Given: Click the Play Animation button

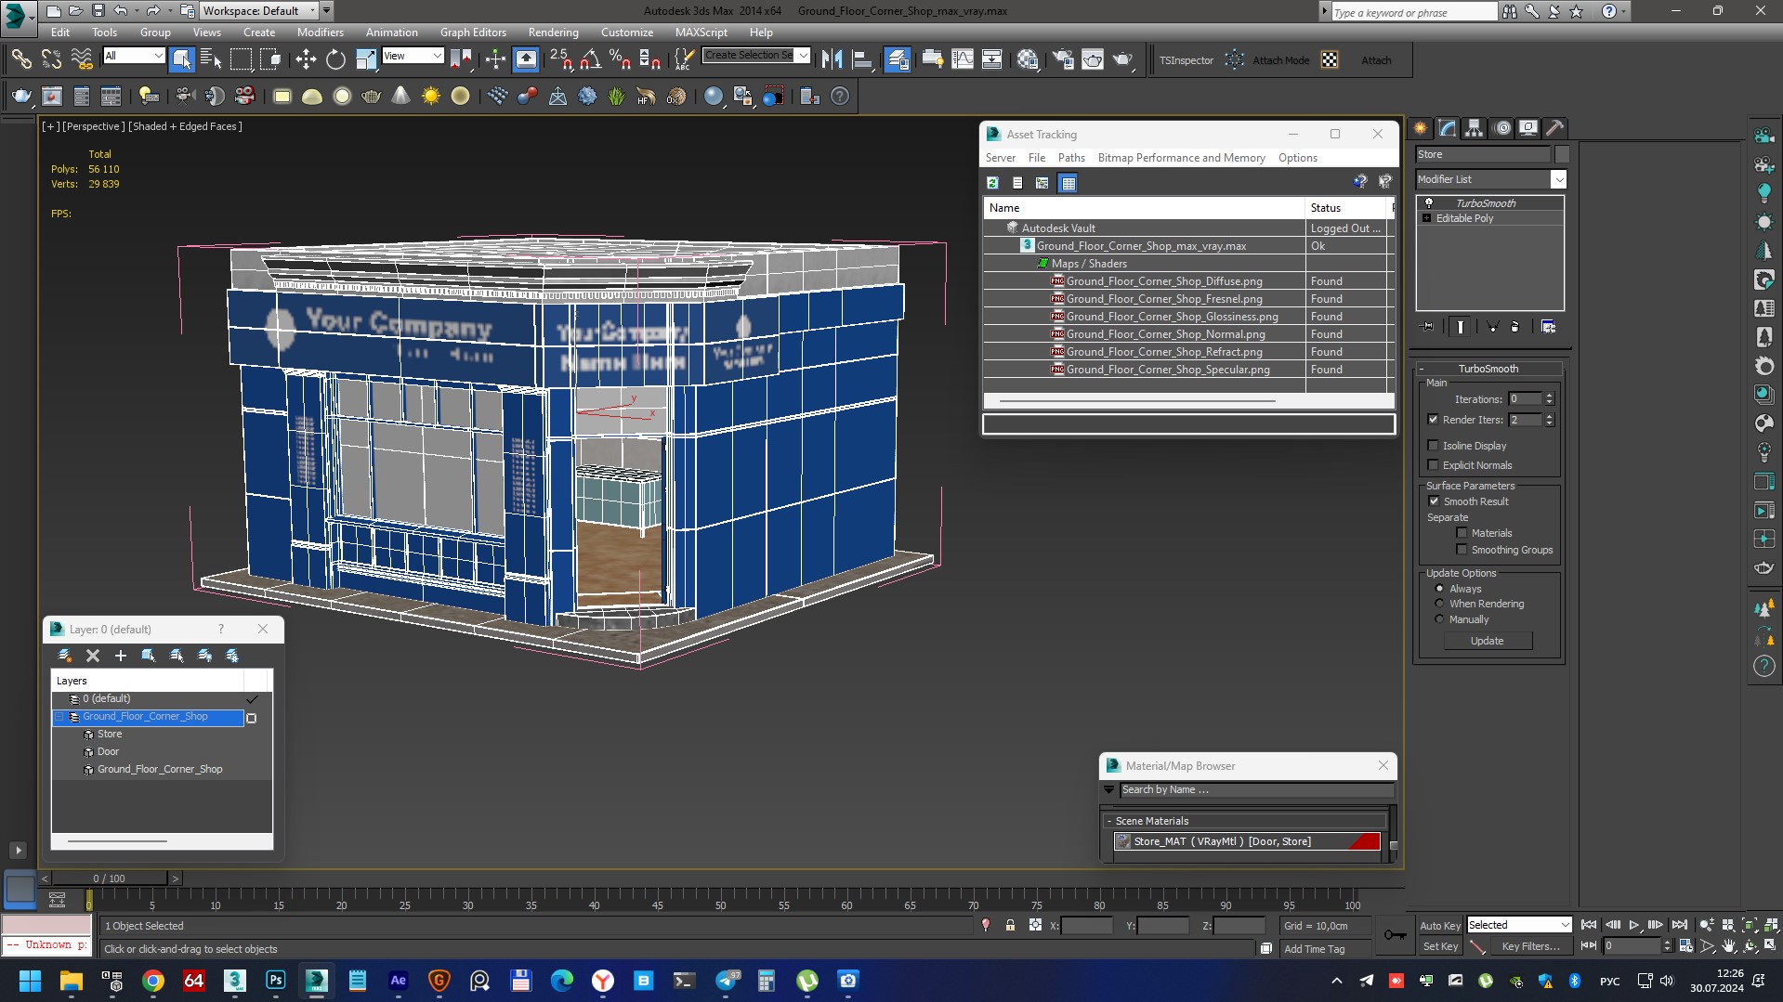Looking at the screenshot, I should pos(1634,925).
